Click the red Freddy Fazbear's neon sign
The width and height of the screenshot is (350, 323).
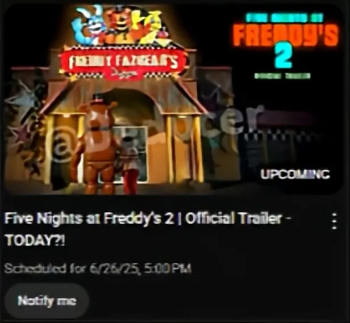pos(124,62)
